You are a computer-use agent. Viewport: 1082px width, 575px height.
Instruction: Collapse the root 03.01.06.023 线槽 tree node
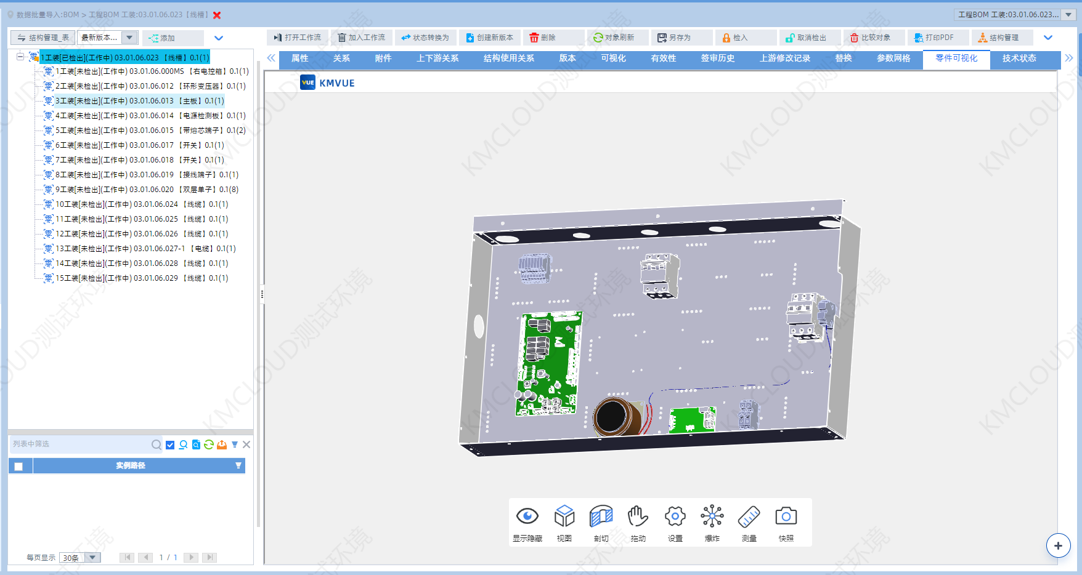(x=20, y=57)
